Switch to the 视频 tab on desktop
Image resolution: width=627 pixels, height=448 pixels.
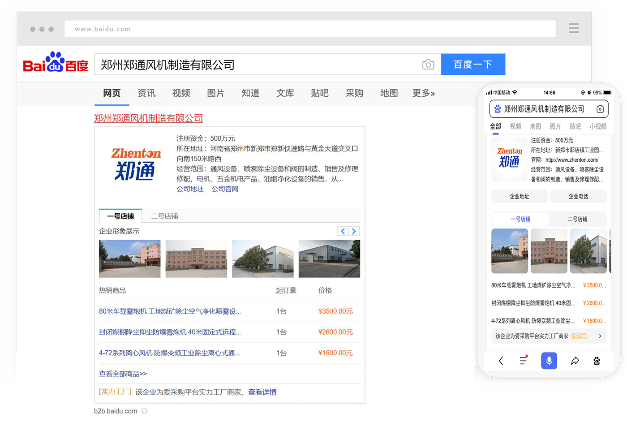point(181,93)
